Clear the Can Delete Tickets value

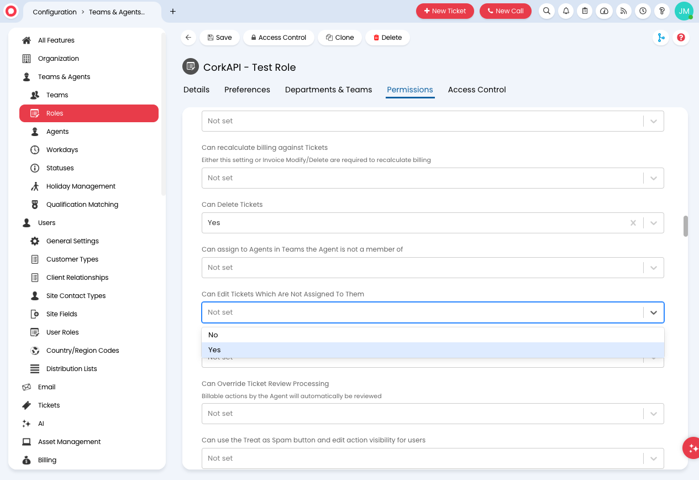(x=633, y=223)
